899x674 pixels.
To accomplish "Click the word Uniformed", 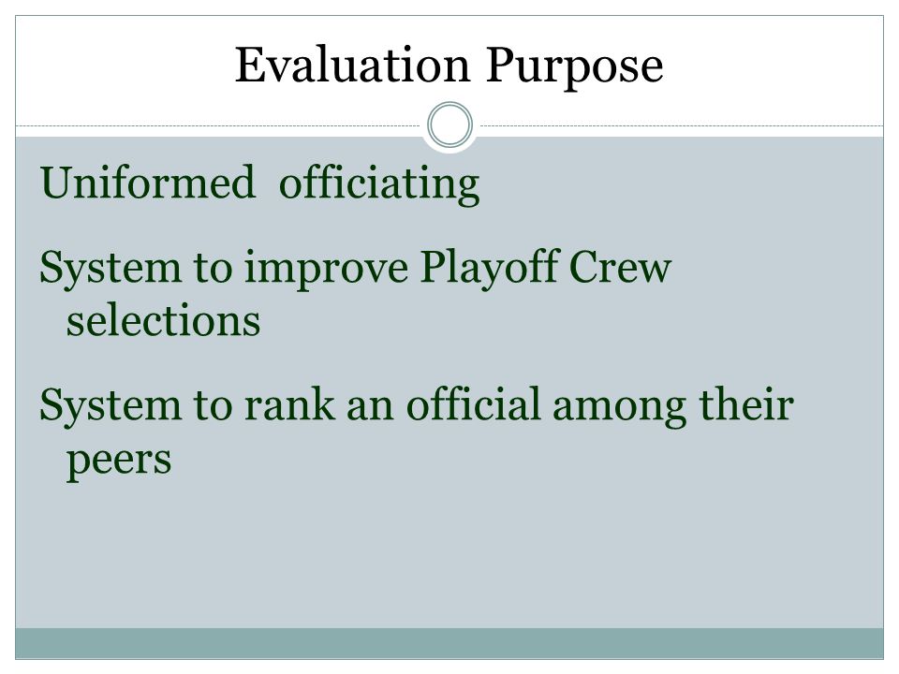I will (x=147, y=182).
